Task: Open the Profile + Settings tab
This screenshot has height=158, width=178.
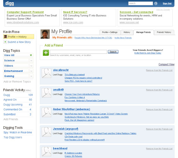Action: coord(110,32)
